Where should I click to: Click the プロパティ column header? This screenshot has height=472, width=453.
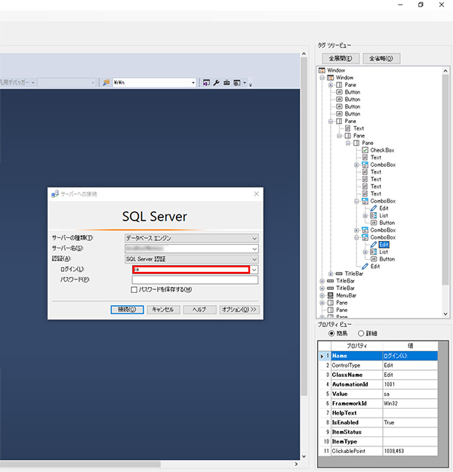coord(356,346)
